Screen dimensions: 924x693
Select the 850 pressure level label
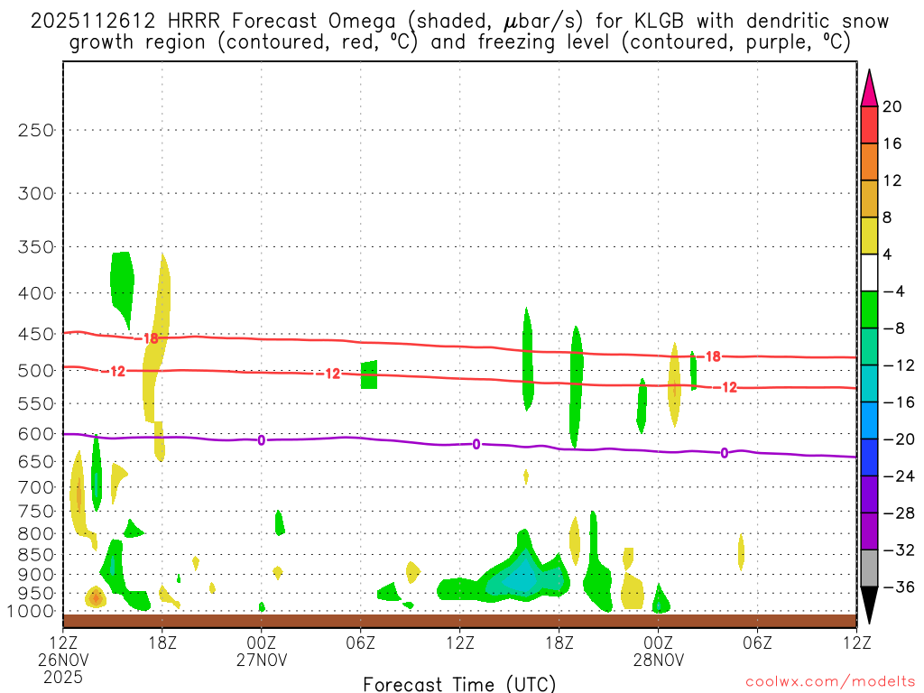pos(36,555)
